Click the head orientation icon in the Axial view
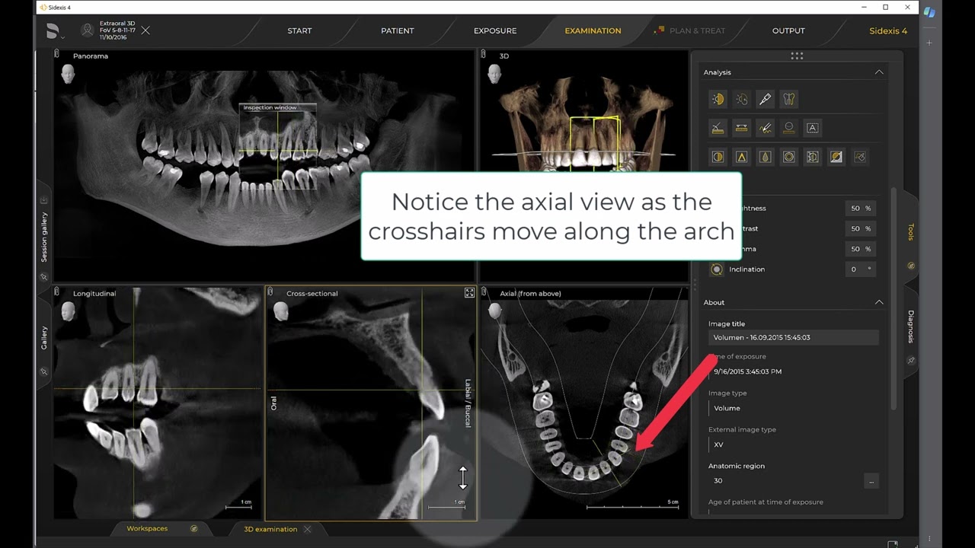 click(495, 311)
